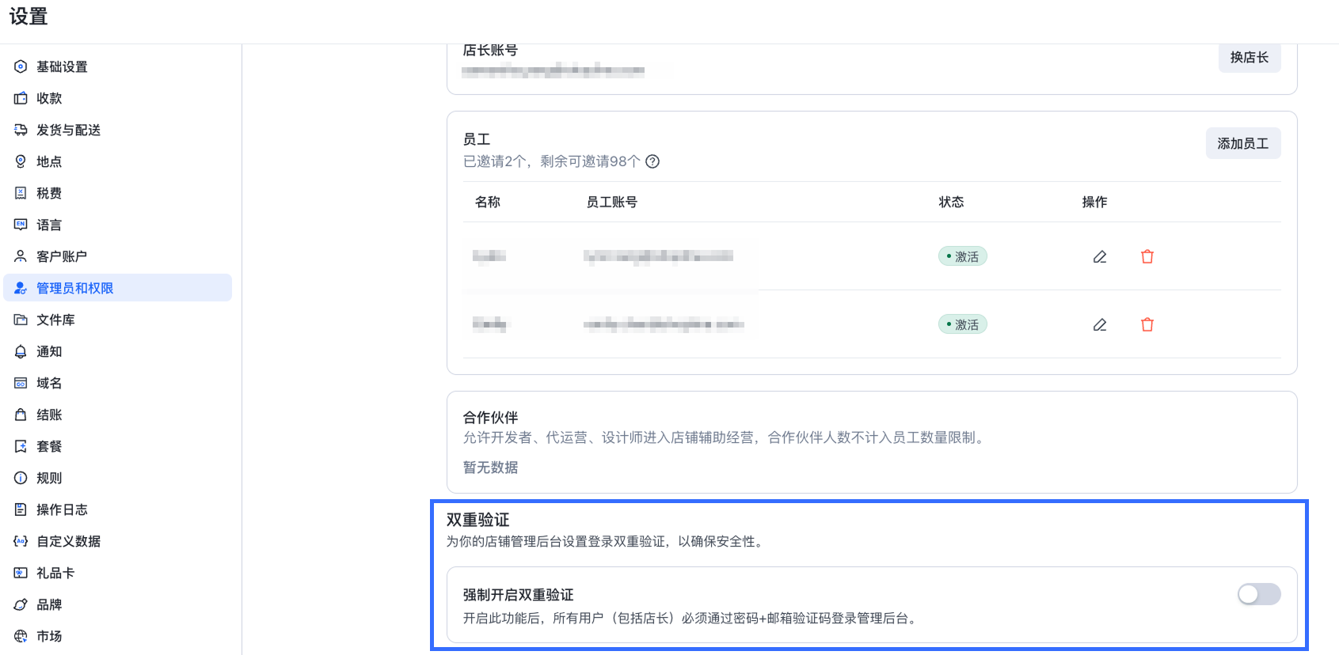Click the help icon beside 剩余可邀请98个
This screenshot has width=1339, height=655.
tap(652, 161)
